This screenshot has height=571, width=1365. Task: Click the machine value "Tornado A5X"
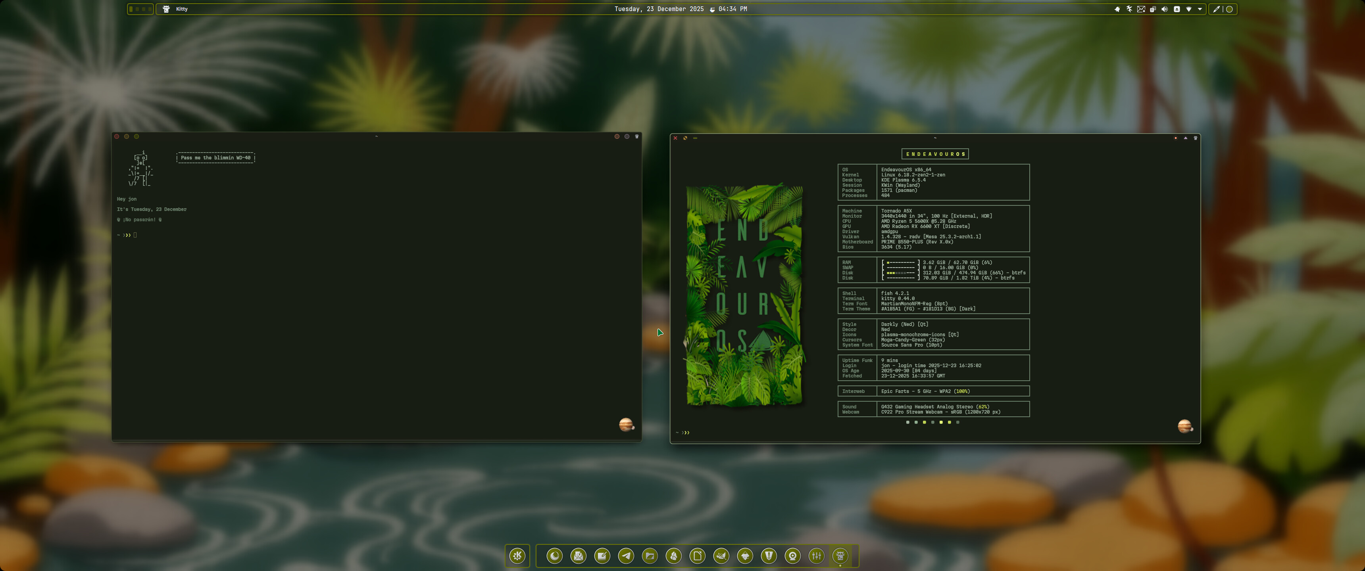click(897, 211)
